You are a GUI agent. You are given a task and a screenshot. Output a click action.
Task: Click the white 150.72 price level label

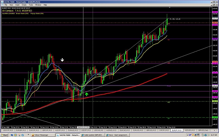pyautogui.click(x=215, y=85)
